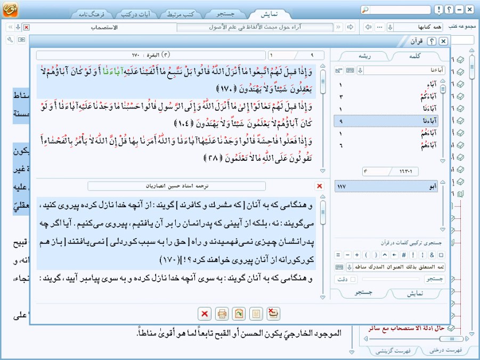
Task: Click the app logo at the top left
Action: [x=11, y=9]
